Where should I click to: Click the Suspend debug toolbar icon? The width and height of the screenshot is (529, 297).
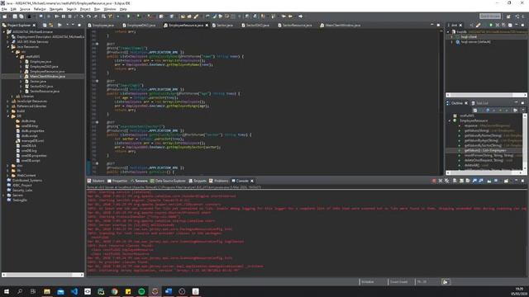click(63, 16)
